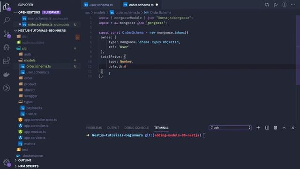The width and height of the screenshot is (300, 169).
Task: Open app.service.ts file
Action: click(47, 138)
